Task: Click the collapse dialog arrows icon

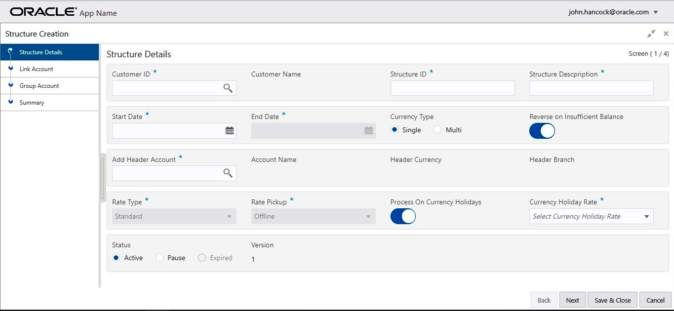Action: (651, 34)
